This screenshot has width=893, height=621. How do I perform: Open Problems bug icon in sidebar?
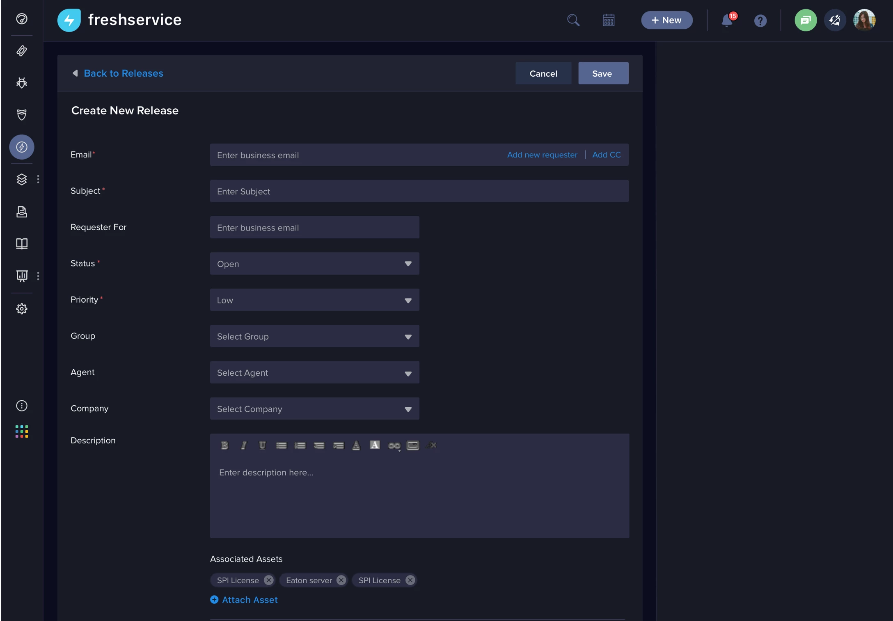click(x=22, y=83)
